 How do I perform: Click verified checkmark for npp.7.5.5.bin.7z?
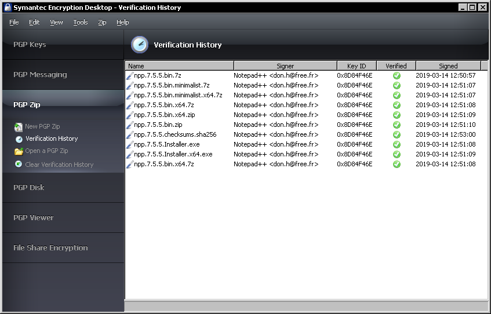pos(397,75)
